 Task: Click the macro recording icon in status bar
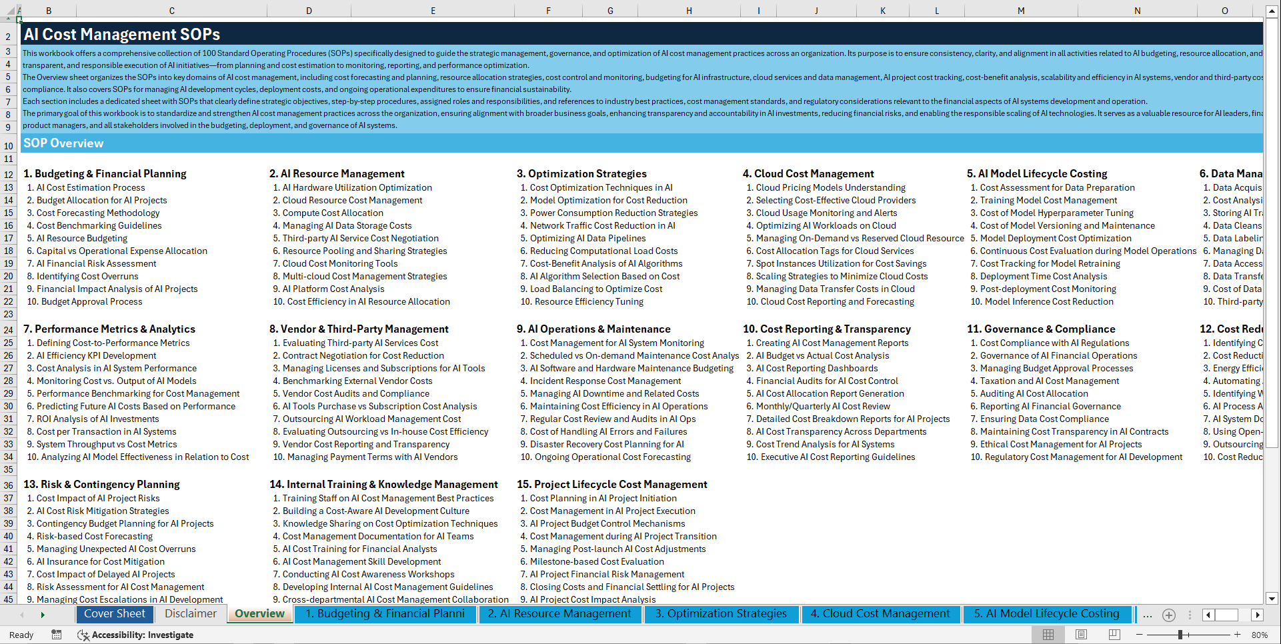click(x=57, y=635)
